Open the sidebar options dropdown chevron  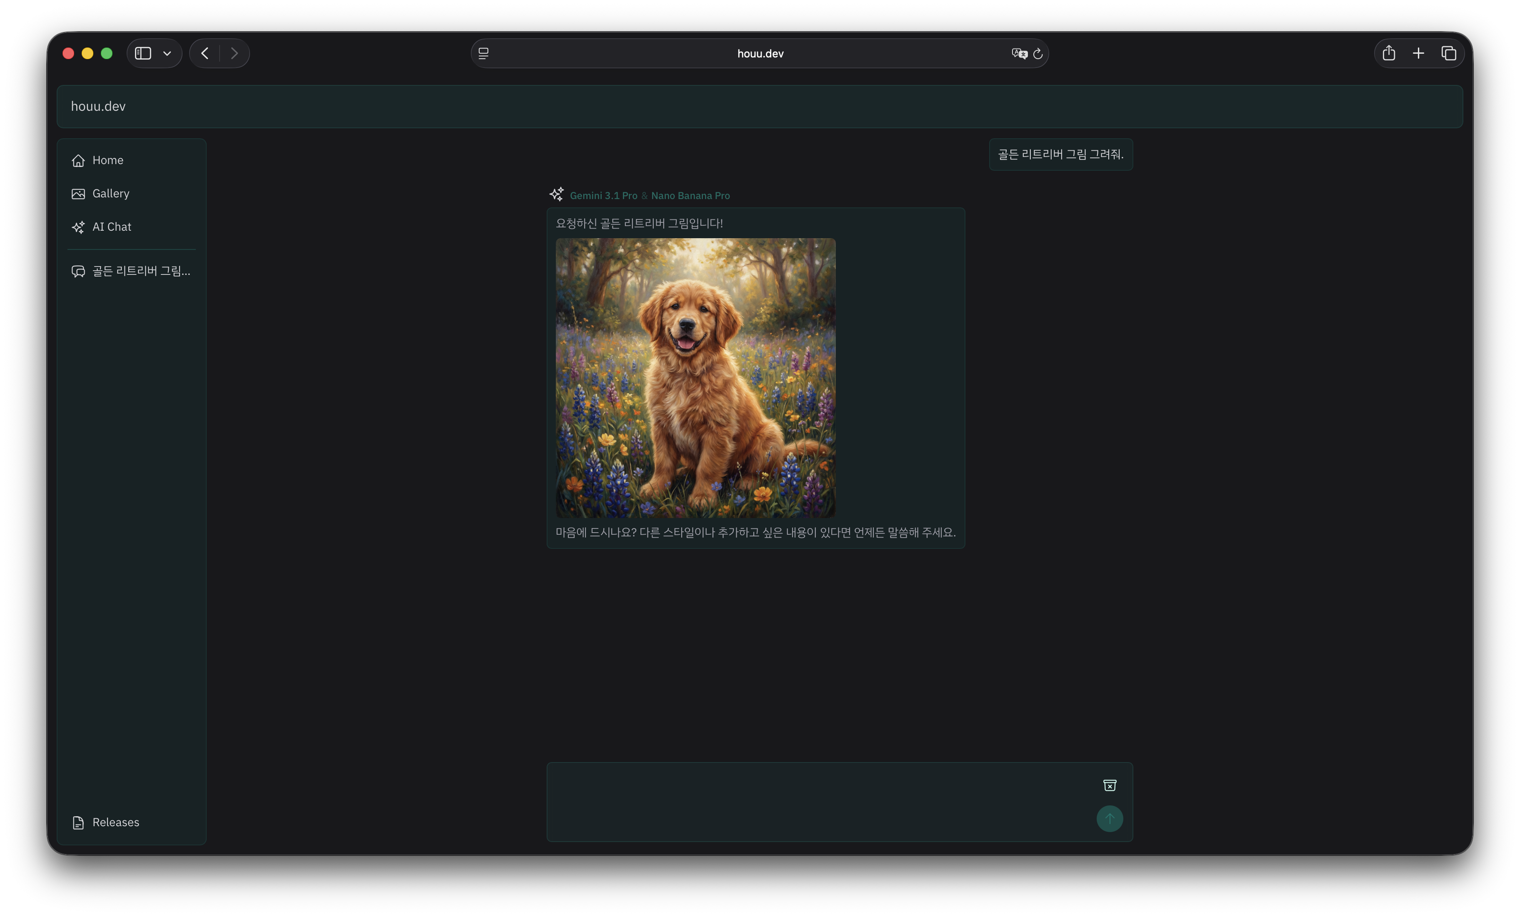[x=167, y=54]
